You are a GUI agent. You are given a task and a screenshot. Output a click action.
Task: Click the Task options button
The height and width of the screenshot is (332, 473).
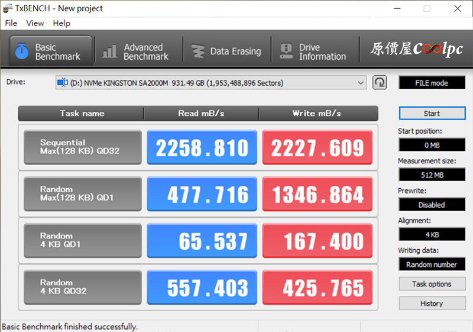click(432, 284)
